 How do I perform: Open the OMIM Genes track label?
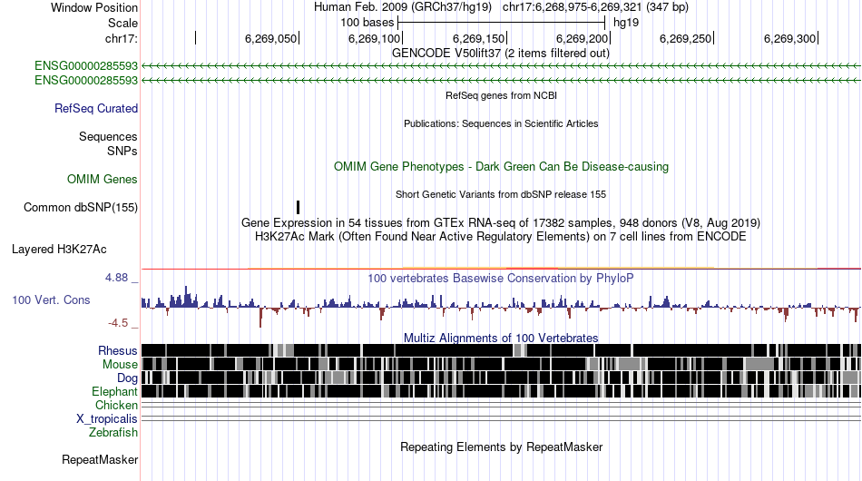(x=103, y=179)
